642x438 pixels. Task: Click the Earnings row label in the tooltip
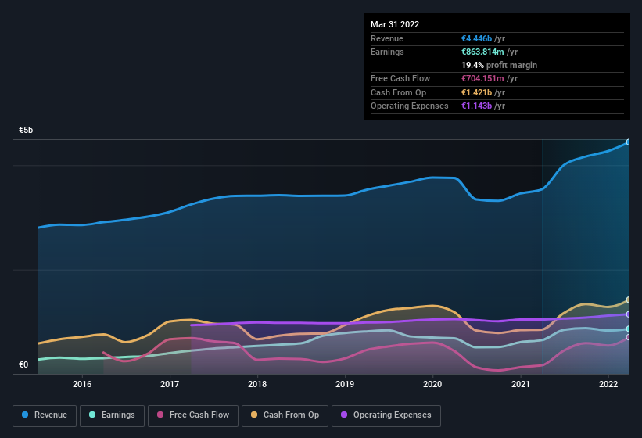[x=387, y=52]
